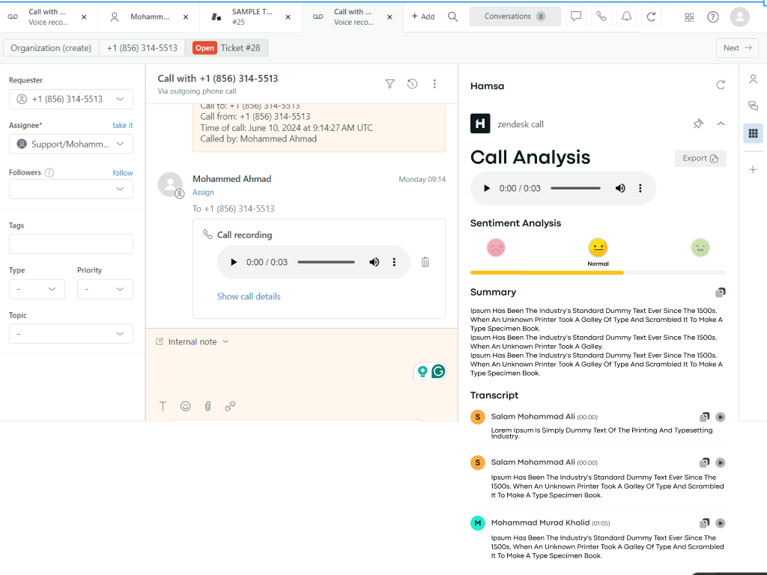
Task: Mute the Call Analysis audio player
Action: tap(620, 188)
